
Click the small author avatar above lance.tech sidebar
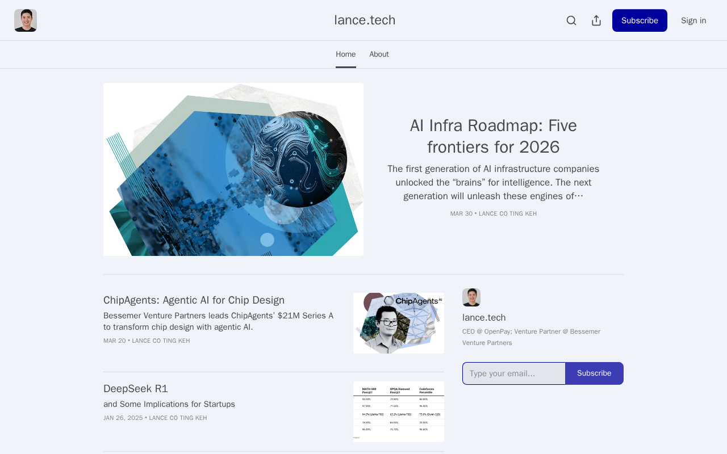(x=471, y=297)
